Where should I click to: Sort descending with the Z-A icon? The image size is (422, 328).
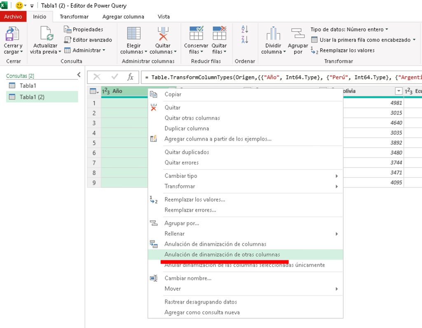[245, 40]
